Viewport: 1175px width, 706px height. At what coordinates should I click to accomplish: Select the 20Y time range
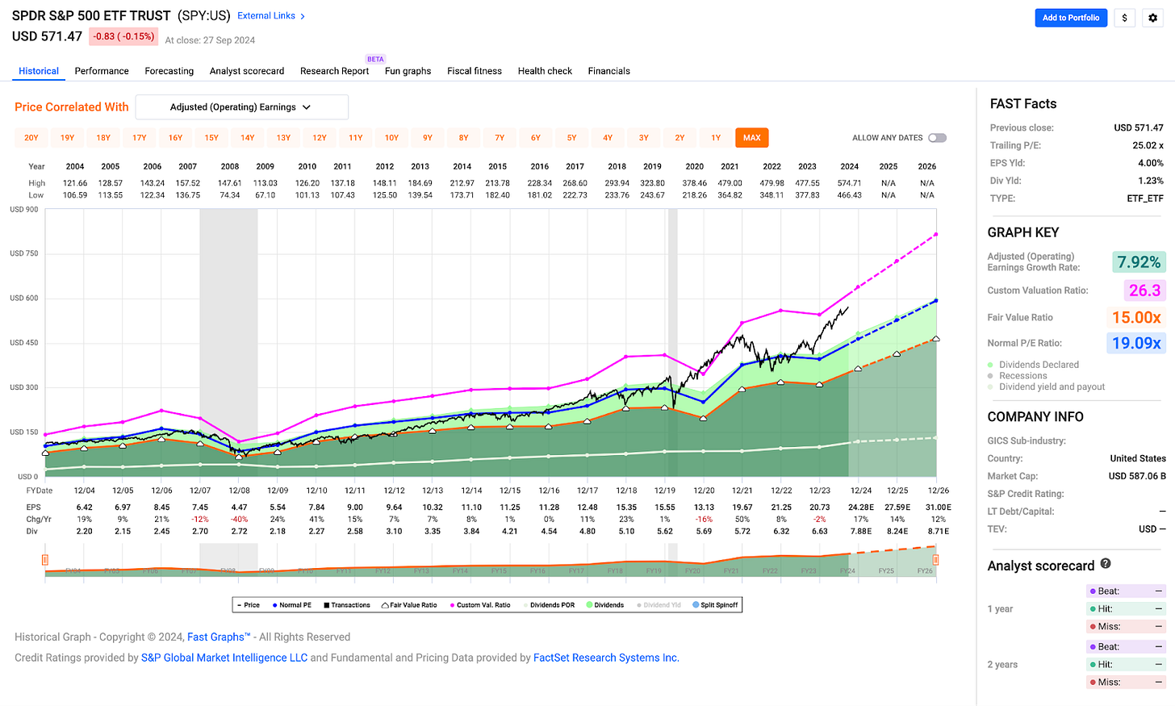pyautogui.click(x=31, y=138)
